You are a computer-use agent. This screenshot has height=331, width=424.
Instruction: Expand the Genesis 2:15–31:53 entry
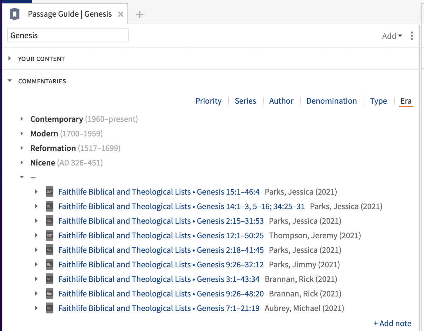tap(36, 221)
